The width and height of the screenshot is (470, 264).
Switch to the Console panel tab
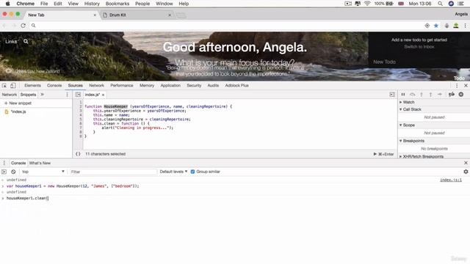click(x=54, y=86)
